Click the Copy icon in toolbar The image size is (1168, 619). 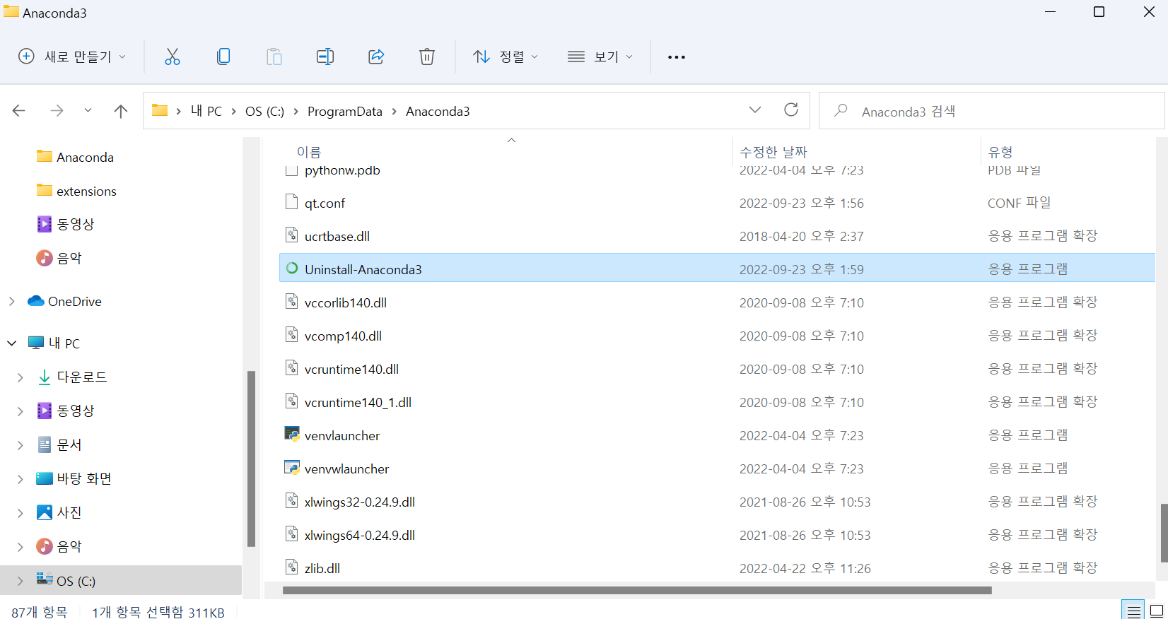223,57
